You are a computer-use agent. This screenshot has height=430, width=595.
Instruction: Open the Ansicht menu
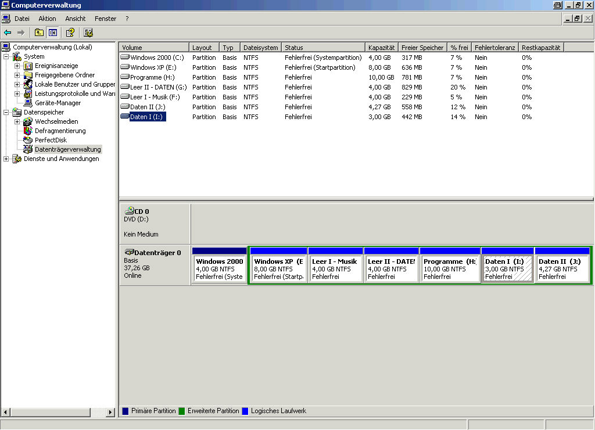(76, 19)
